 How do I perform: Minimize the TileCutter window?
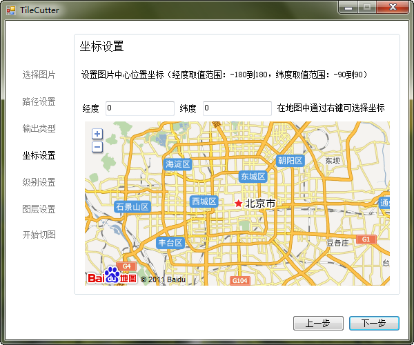tap(348, 8)
